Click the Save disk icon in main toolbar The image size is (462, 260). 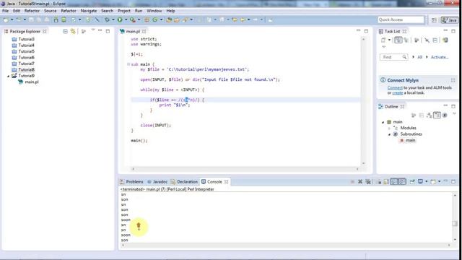coord(31,19)
